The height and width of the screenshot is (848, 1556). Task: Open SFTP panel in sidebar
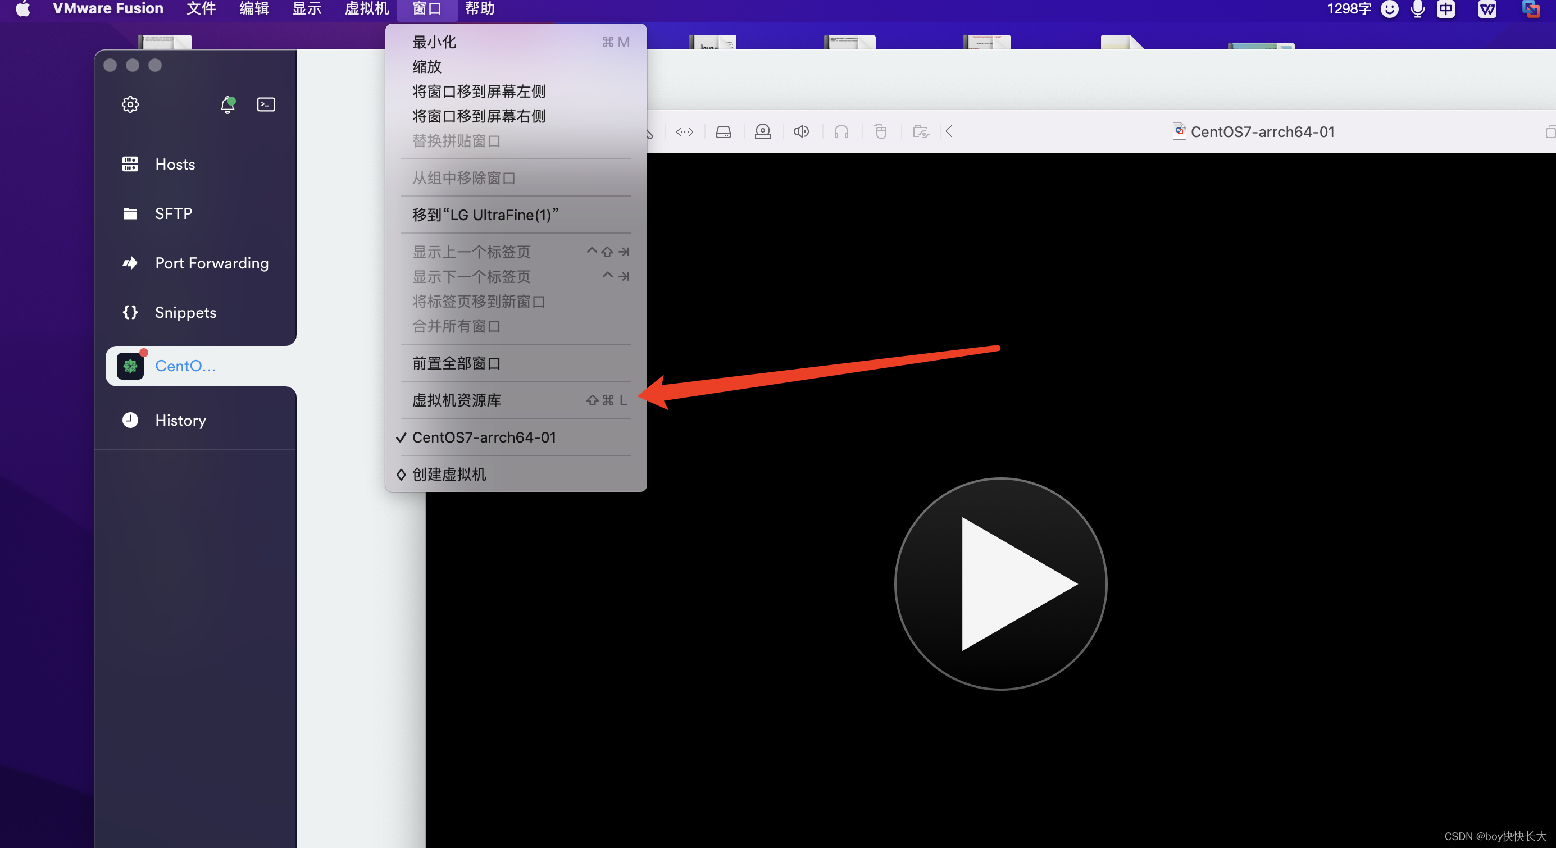click(x=172, y=214)
